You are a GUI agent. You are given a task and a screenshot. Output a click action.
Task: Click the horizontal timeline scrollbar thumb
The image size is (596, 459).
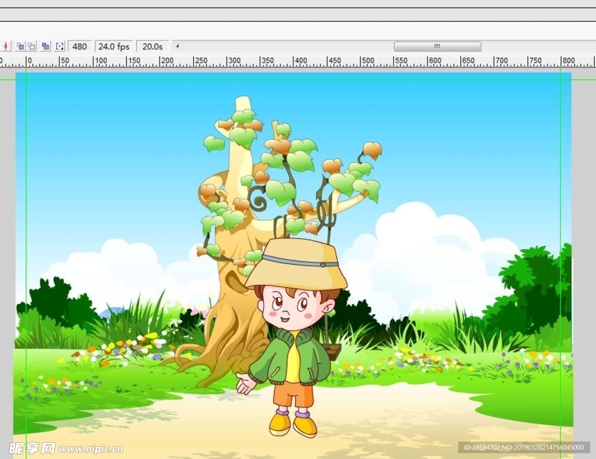(437, 46)
